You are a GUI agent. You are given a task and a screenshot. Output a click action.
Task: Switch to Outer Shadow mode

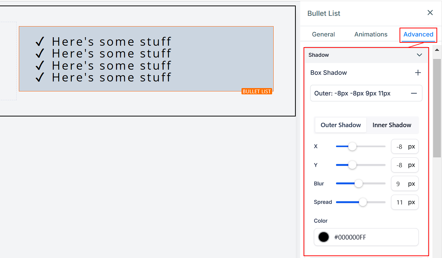click(340, 125)
